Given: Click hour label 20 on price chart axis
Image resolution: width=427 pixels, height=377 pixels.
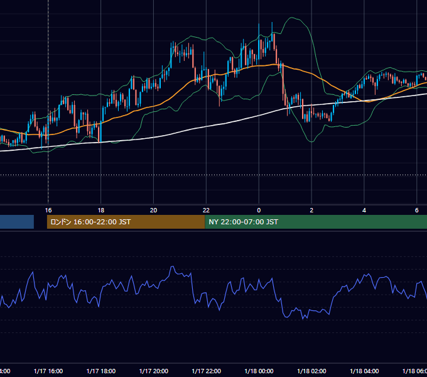Looking at the screenshot, I should pos(154,210).
